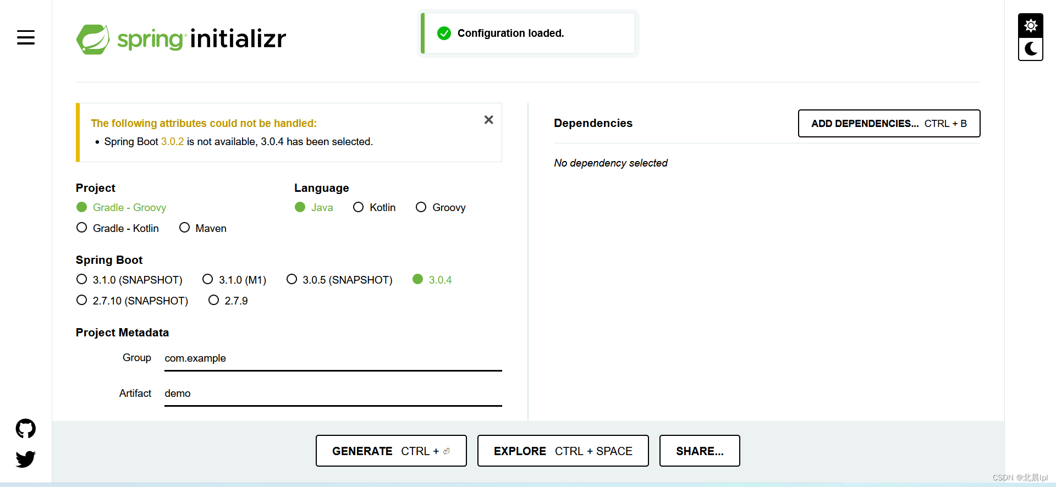The image size is (1056, 487).
Task: Click the Configuration loaded. notification
Action: click(x=528, y=34)
